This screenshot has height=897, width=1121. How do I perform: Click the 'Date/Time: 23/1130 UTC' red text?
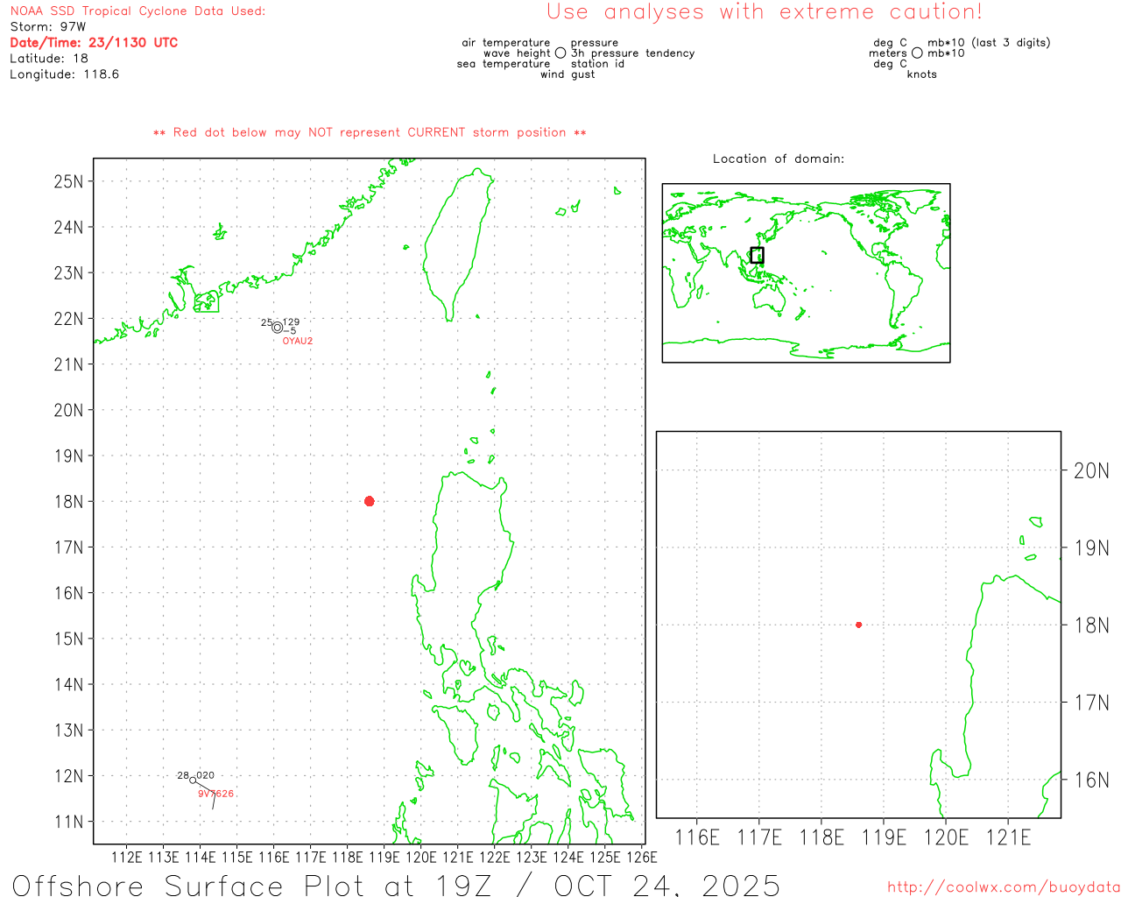94,43
